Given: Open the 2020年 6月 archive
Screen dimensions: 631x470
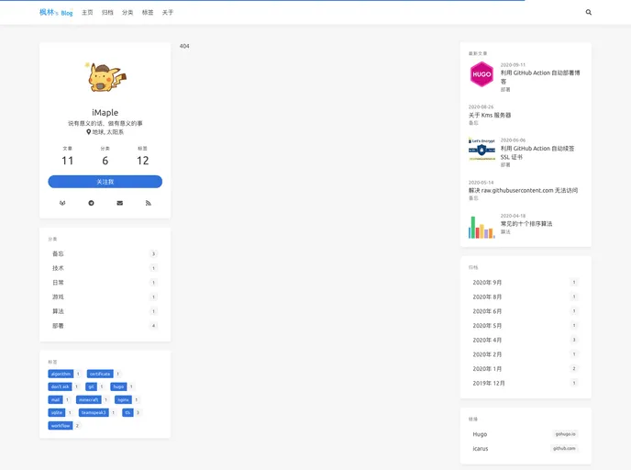Looking at the screenshot, I should click(x=526, y=311).
